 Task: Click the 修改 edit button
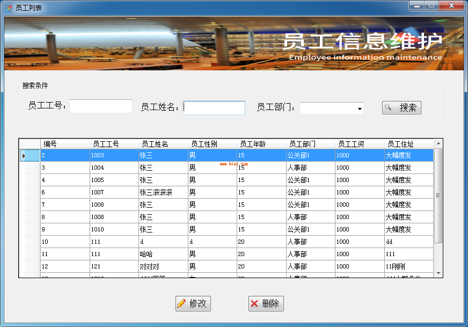tap(193, 303)
